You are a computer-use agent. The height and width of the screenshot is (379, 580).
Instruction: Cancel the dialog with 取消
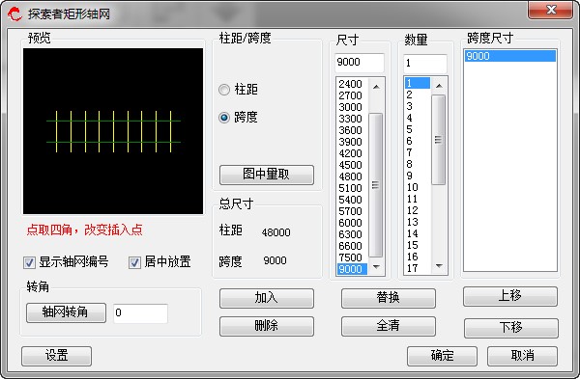tap(522, 356)
